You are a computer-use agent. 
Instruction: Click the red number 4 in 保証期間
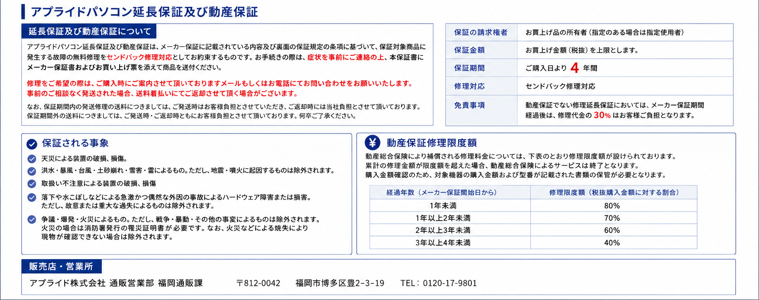(574, 67)
